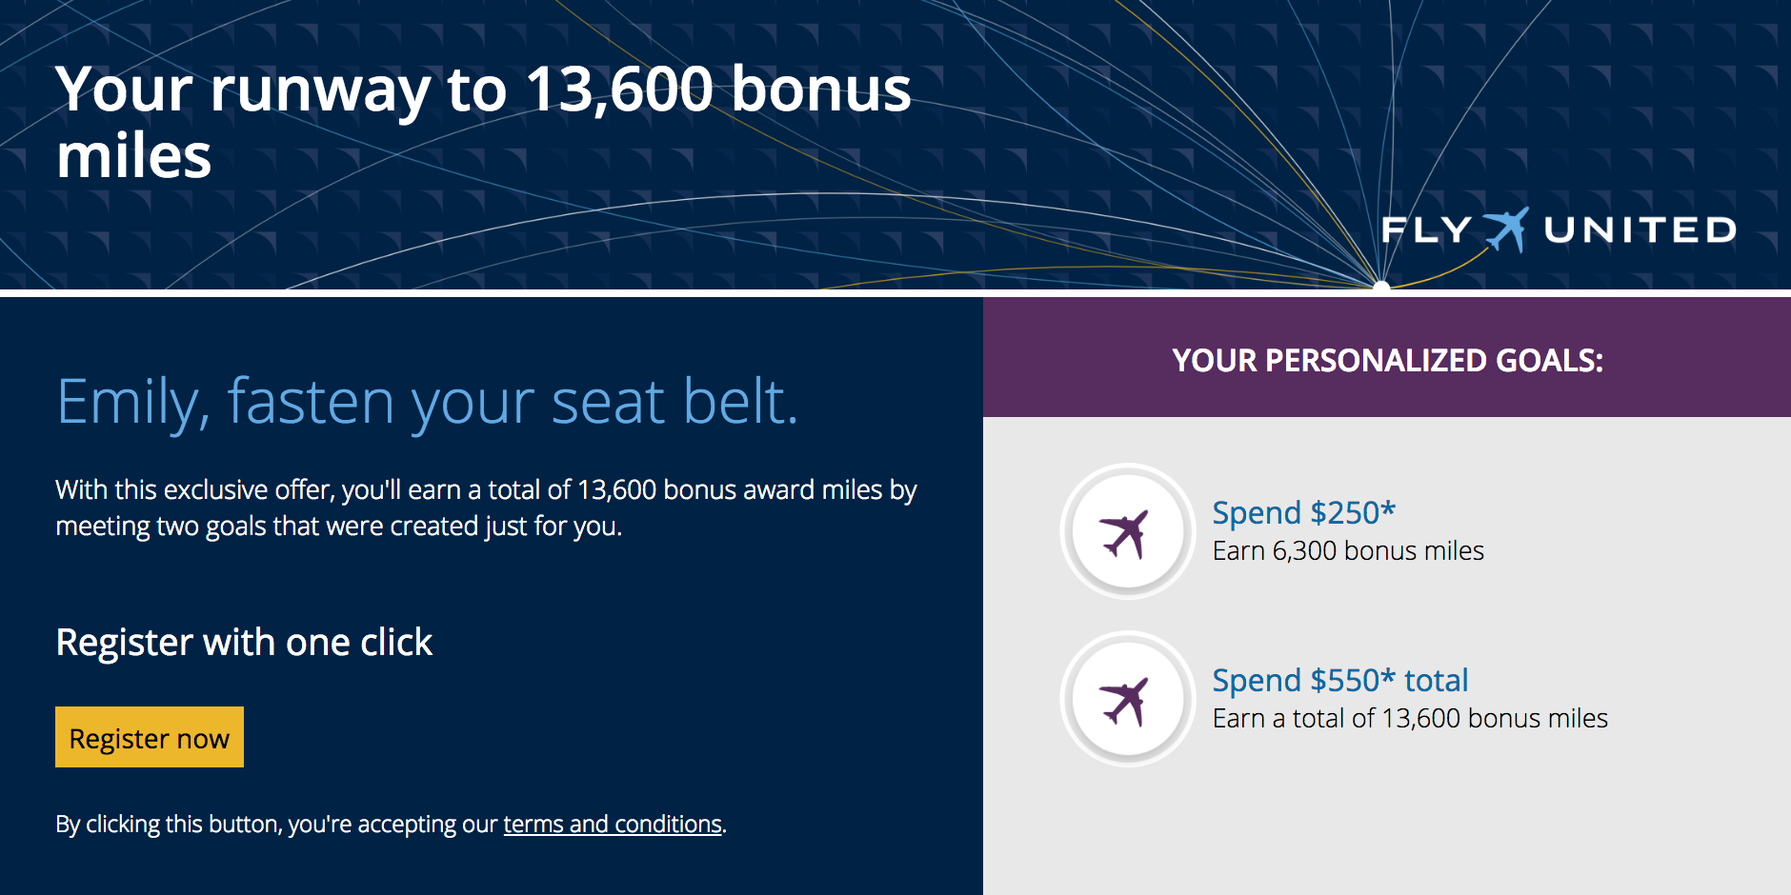Select the Spend $250* goal heading

point(1303,512)
